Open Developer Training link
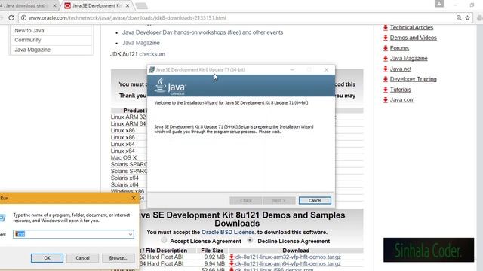Image resolution: width=483 pixels, height=271 pixels. pyautogui.click(x=413, y=79)
